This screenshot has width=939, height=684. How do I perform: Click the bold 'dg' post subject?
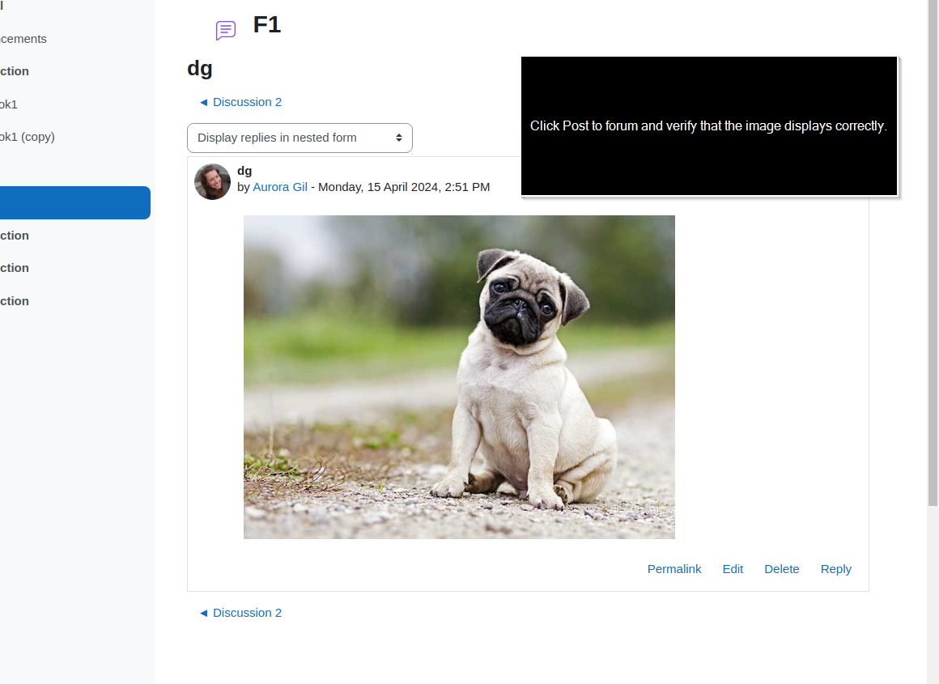pos(244,171)
